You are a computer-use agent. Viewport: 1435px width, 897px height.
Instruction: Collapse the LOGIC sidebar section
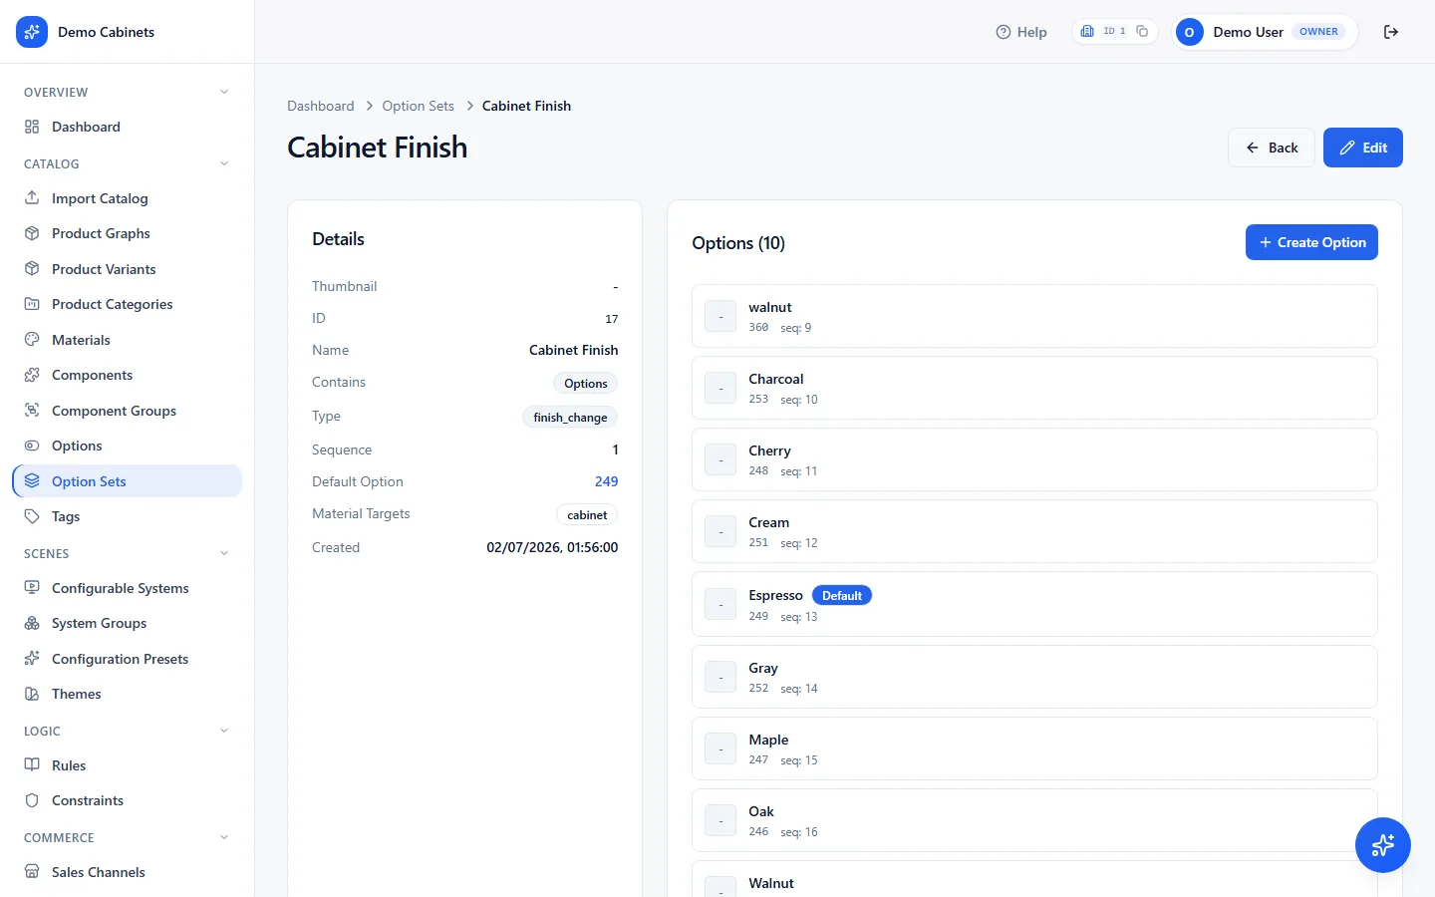click(224, 731)
